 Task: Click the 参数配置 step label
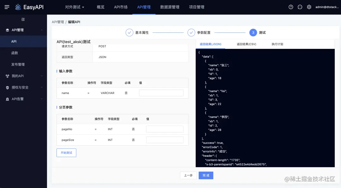click(204, 32)
